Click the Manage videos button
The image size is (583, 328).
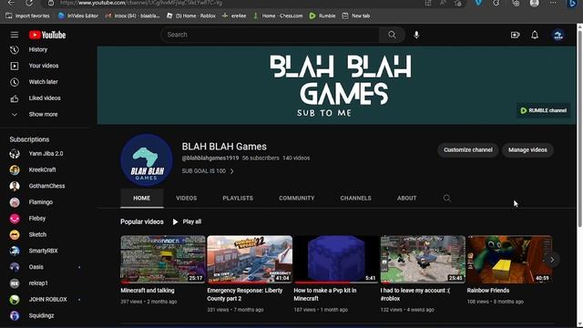[x=527, y=150]
